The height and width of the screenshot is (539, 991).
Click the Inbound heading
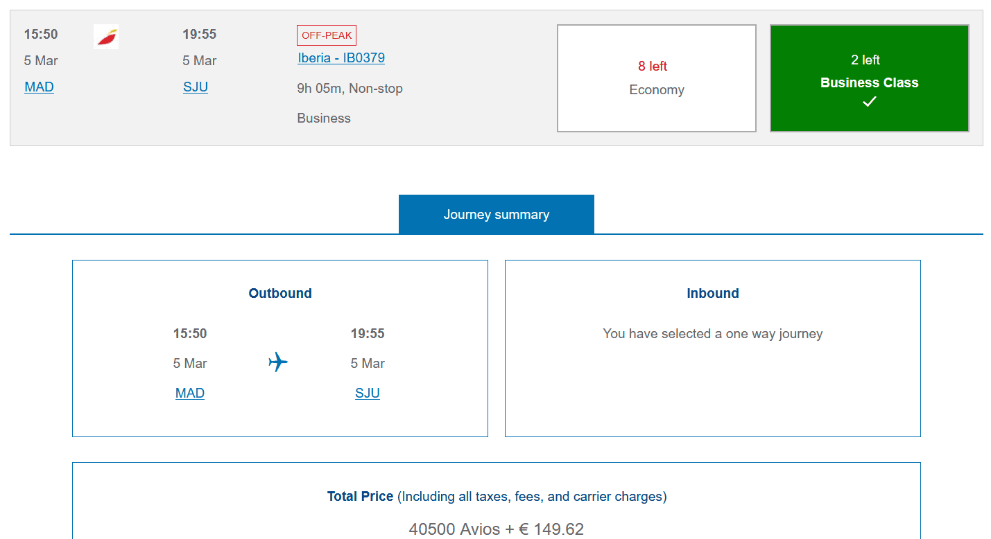click(x=712, y=294)
